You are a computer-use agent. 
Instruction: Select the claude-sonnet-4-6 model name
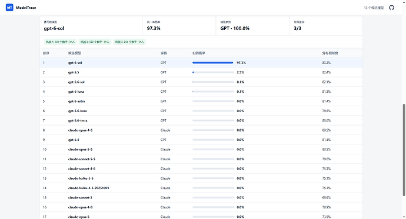coord(82,169)
